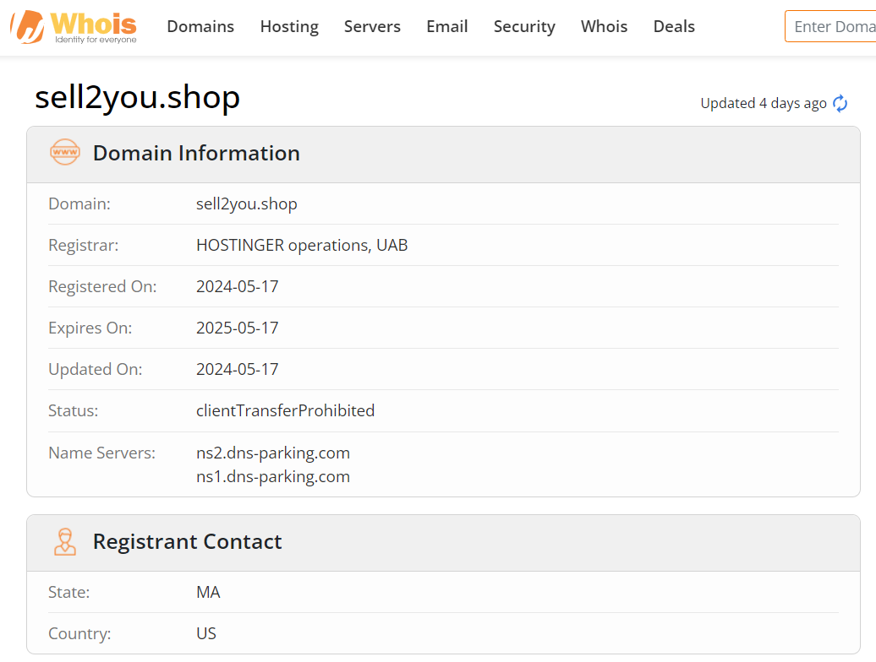The width and height of the screenshot is (876, 662).
Task: Click the Domain Information section header
Action: 196,153
